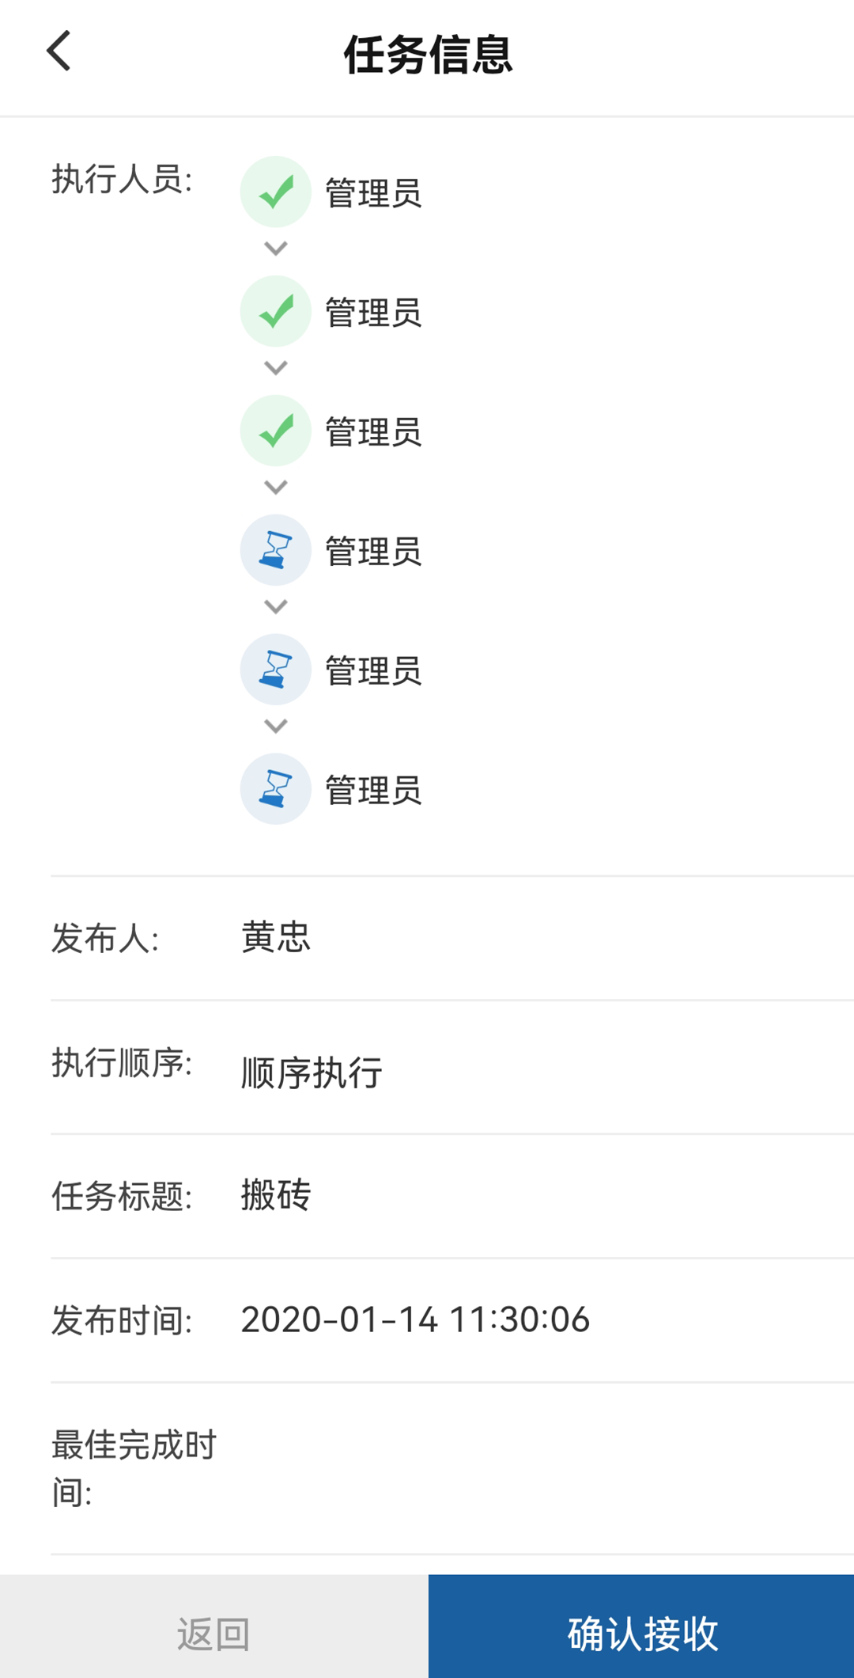Select the publisher name 黄忠
854x1678 pixels.
(276, 937)
